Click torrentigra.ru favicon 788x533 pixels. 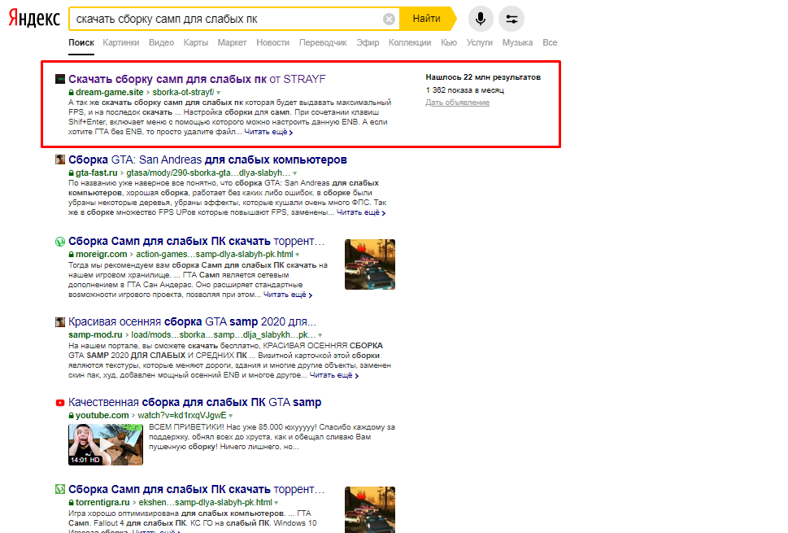pos(60,489)
